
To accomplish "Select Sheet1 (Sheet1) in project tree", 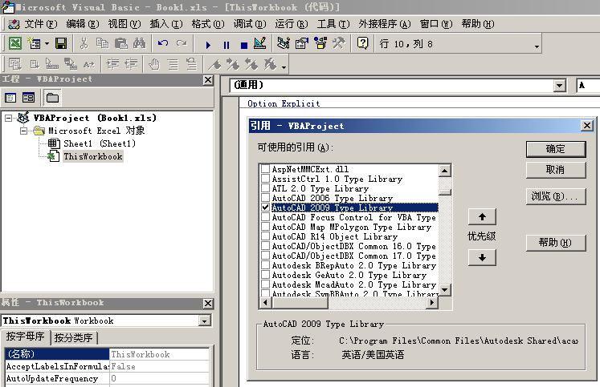I will point(100,144).
